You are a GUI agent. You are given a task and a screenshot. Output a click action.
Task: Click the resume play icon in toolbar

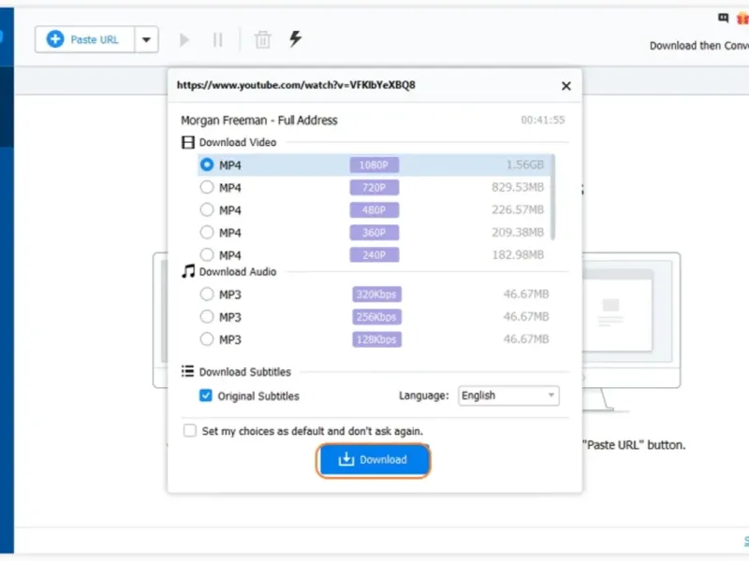click(184, 39)
